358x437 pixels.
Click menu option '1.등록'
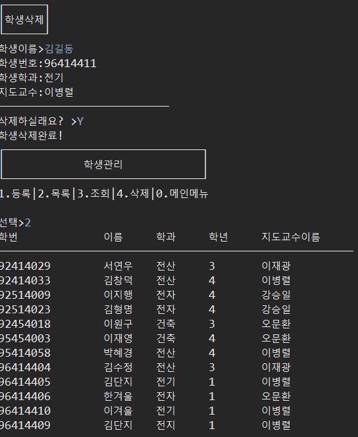pos(15,193)
